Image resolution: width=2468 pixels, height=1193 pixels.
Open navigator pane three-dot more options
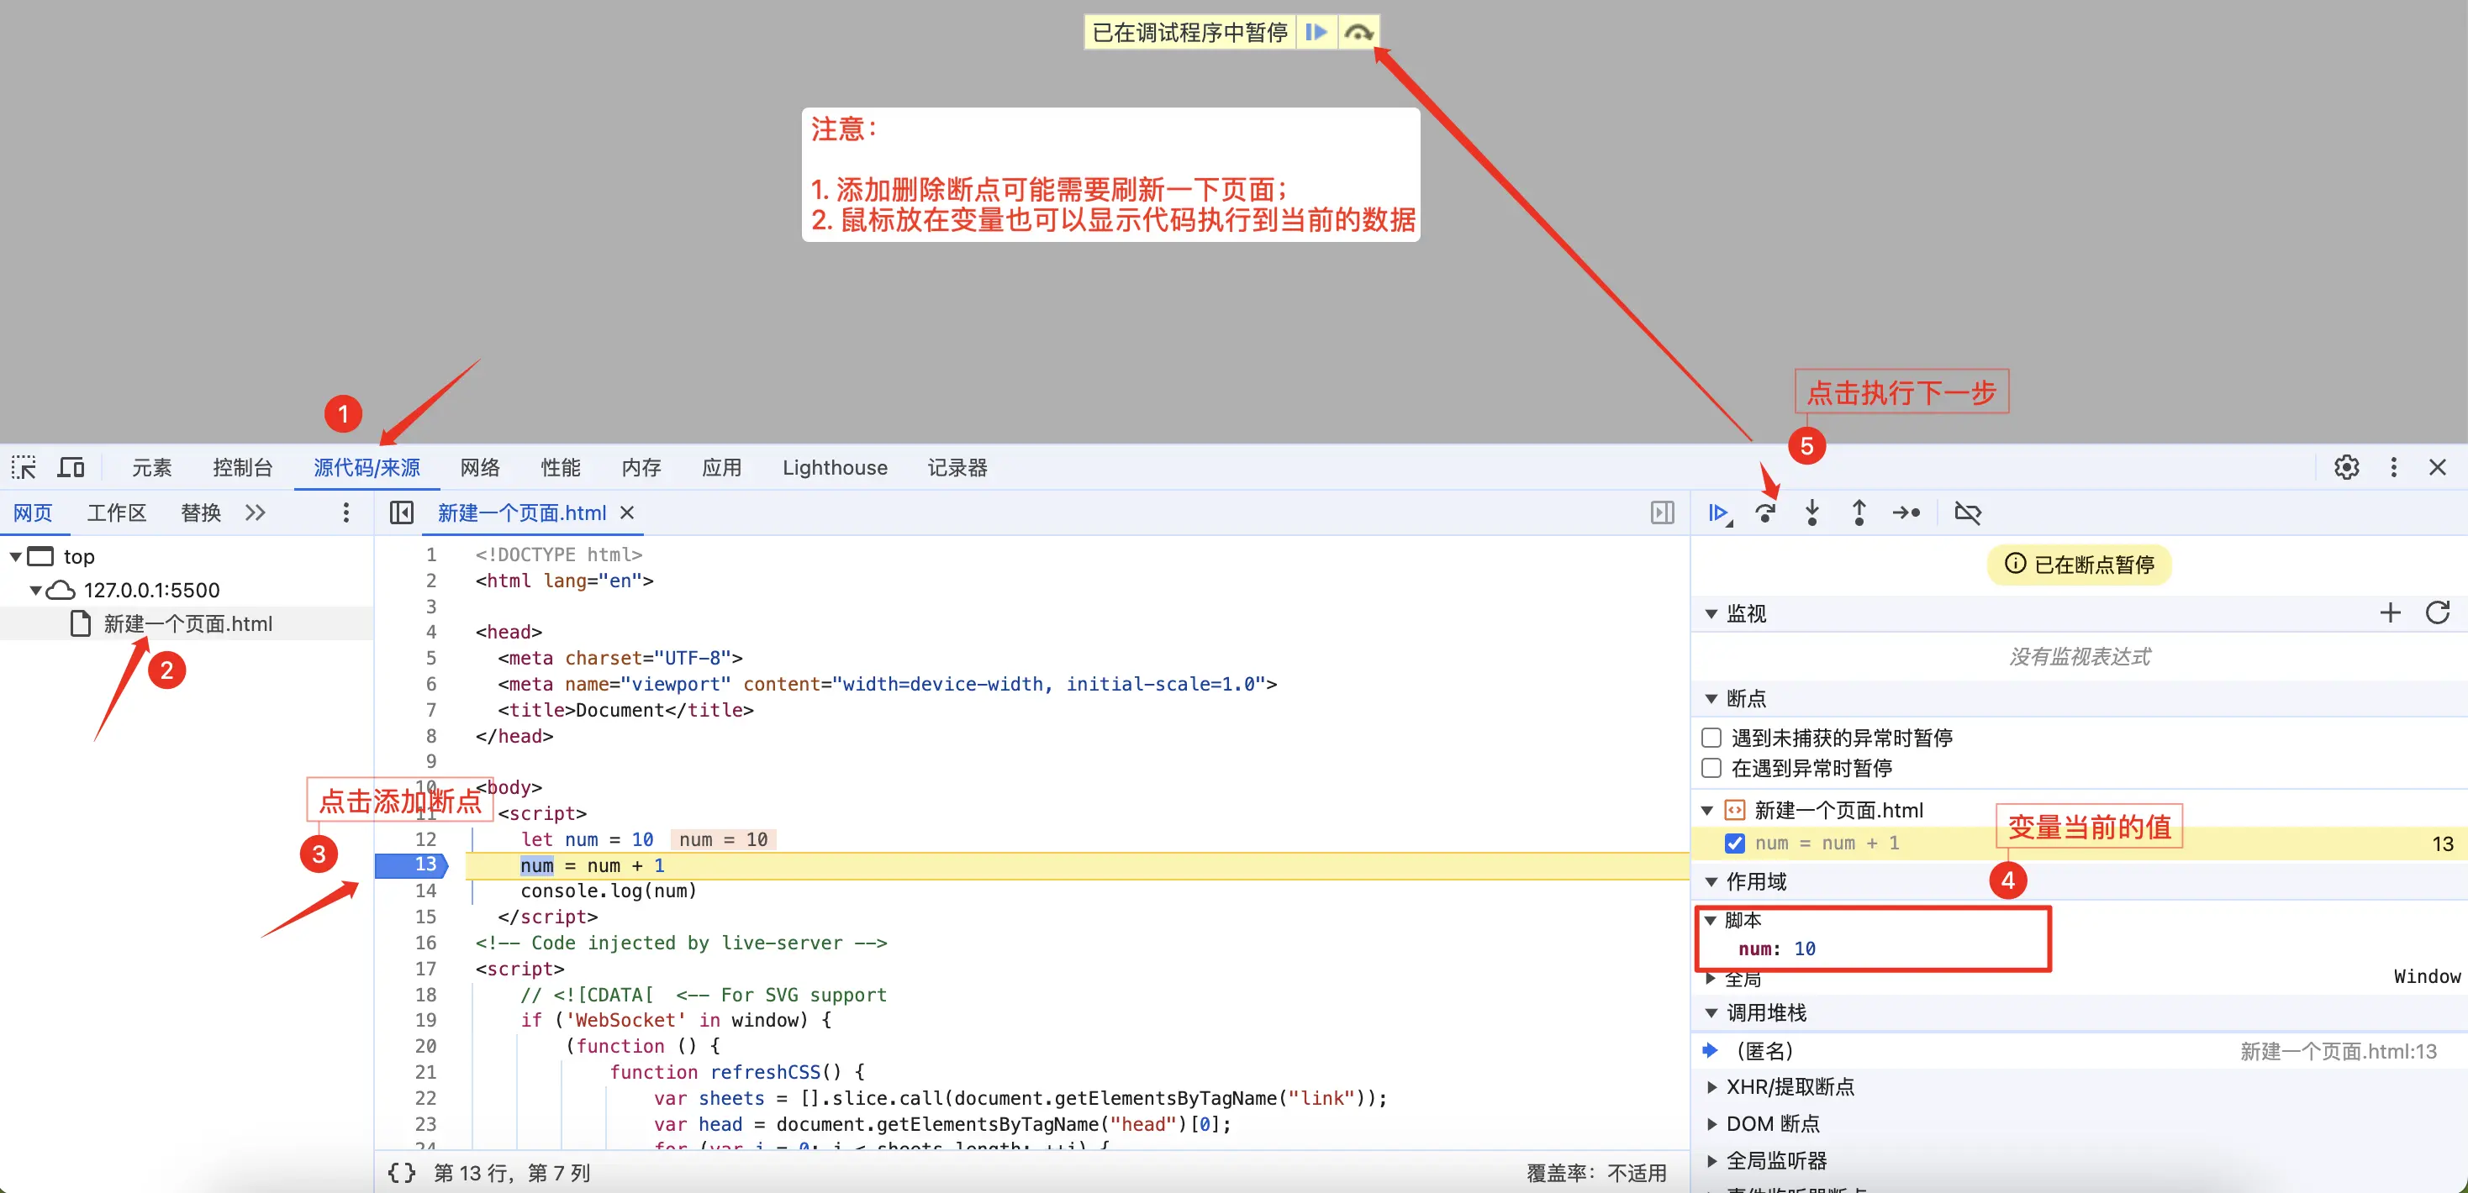pyautogui.click(x=345, y=513)
